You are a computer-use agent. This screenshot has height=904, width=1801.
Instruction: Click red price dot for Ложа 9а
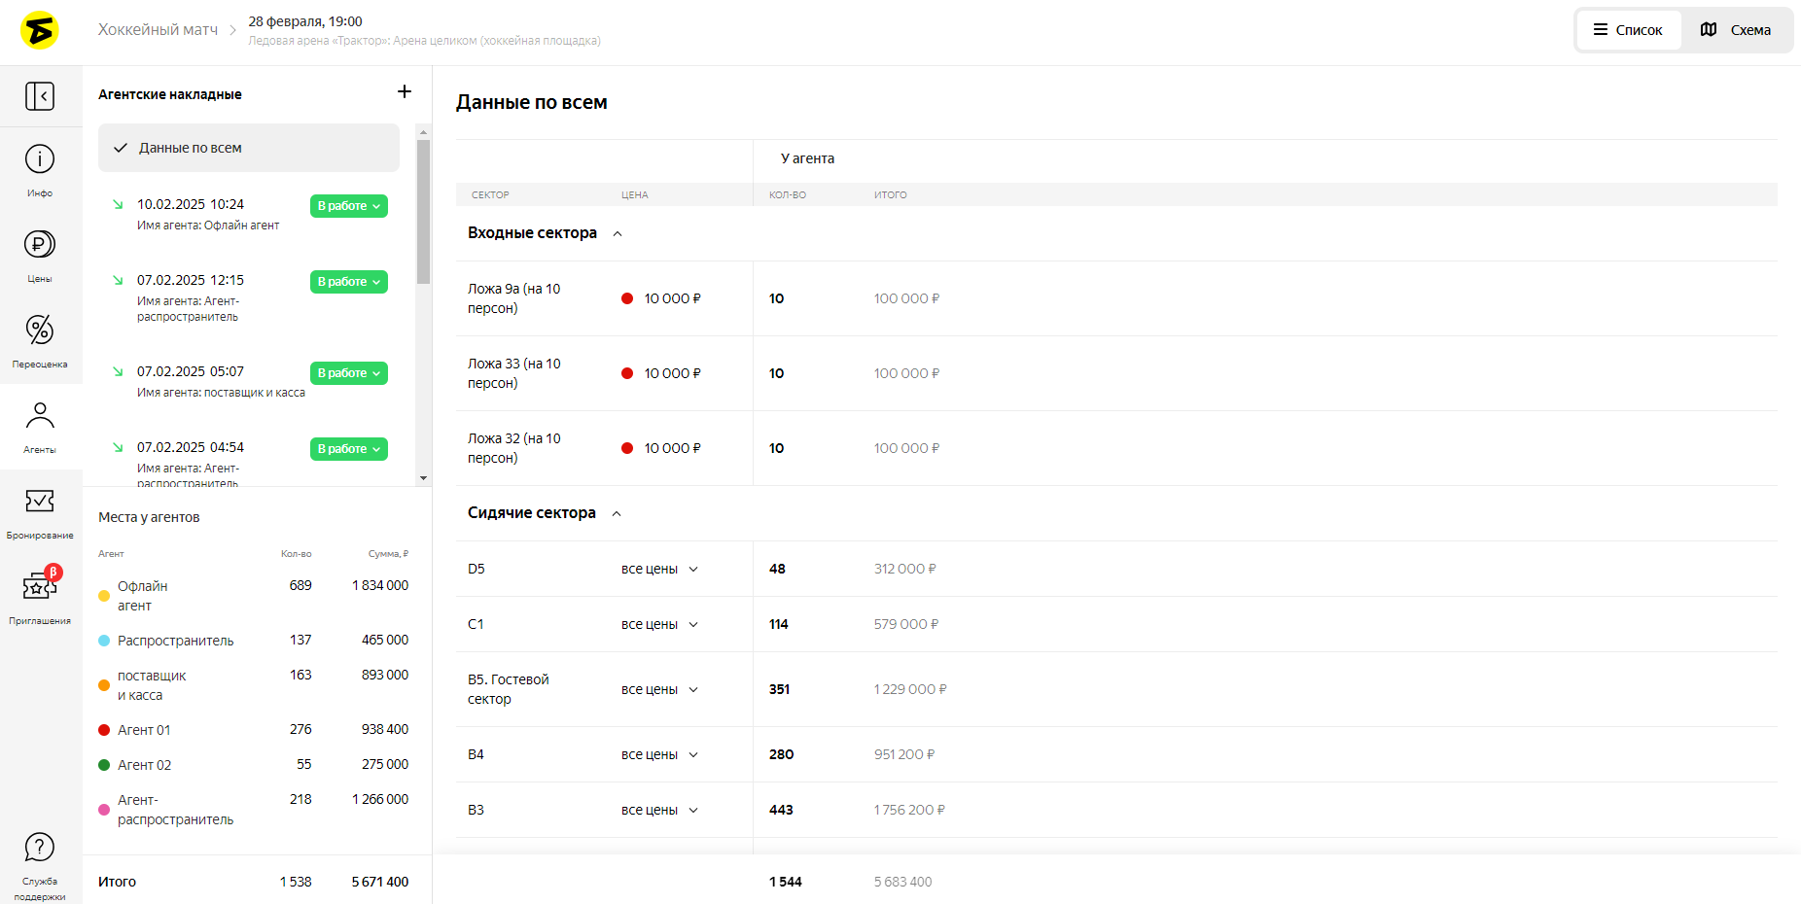(x=627, y=298)
